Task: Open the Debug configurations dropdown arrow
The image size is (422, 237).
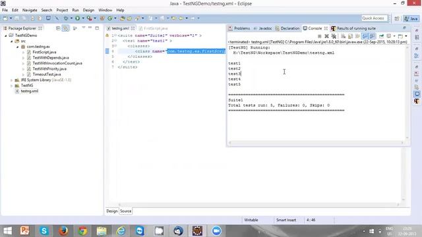Action: pos(71,18)
